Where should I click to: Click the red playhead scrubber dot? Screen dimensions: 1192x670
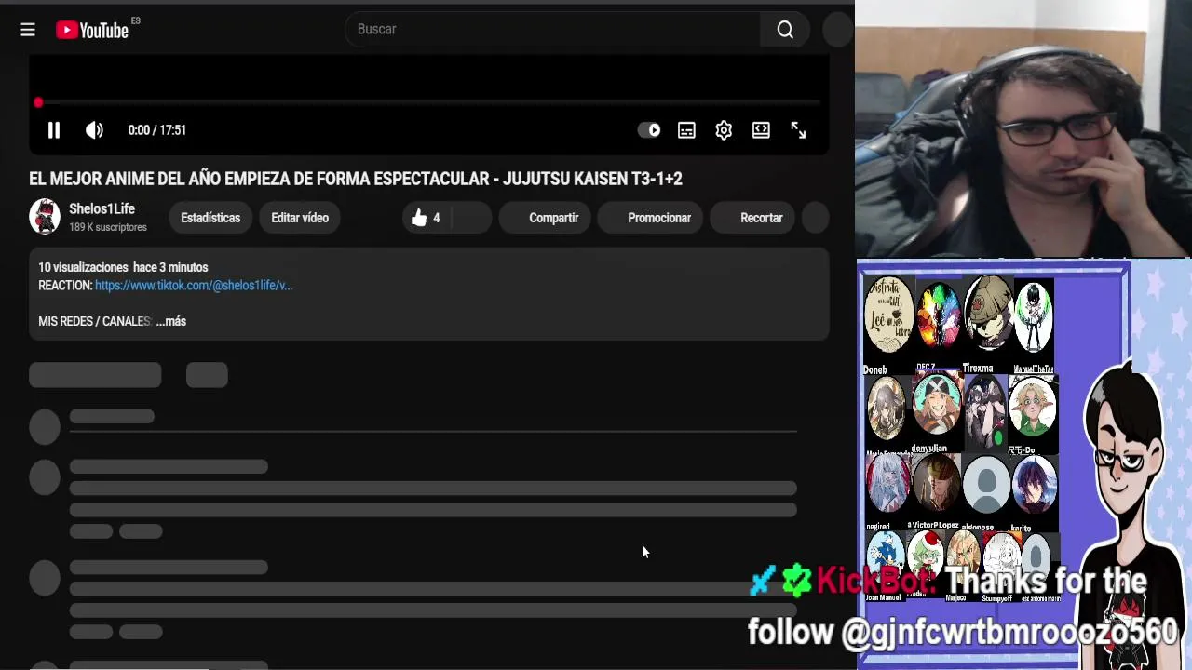pyautogui.click(x=38, y=102)
